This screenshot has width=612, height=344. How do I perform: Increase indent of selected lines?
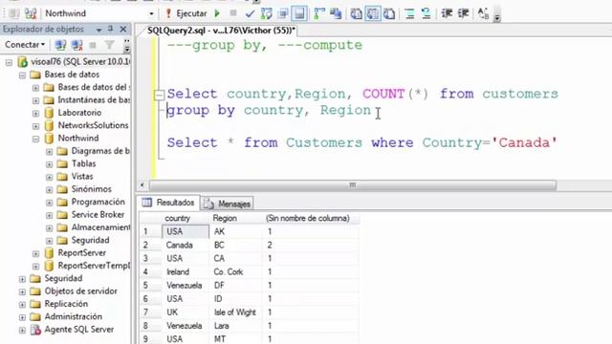tap(463, 14)
